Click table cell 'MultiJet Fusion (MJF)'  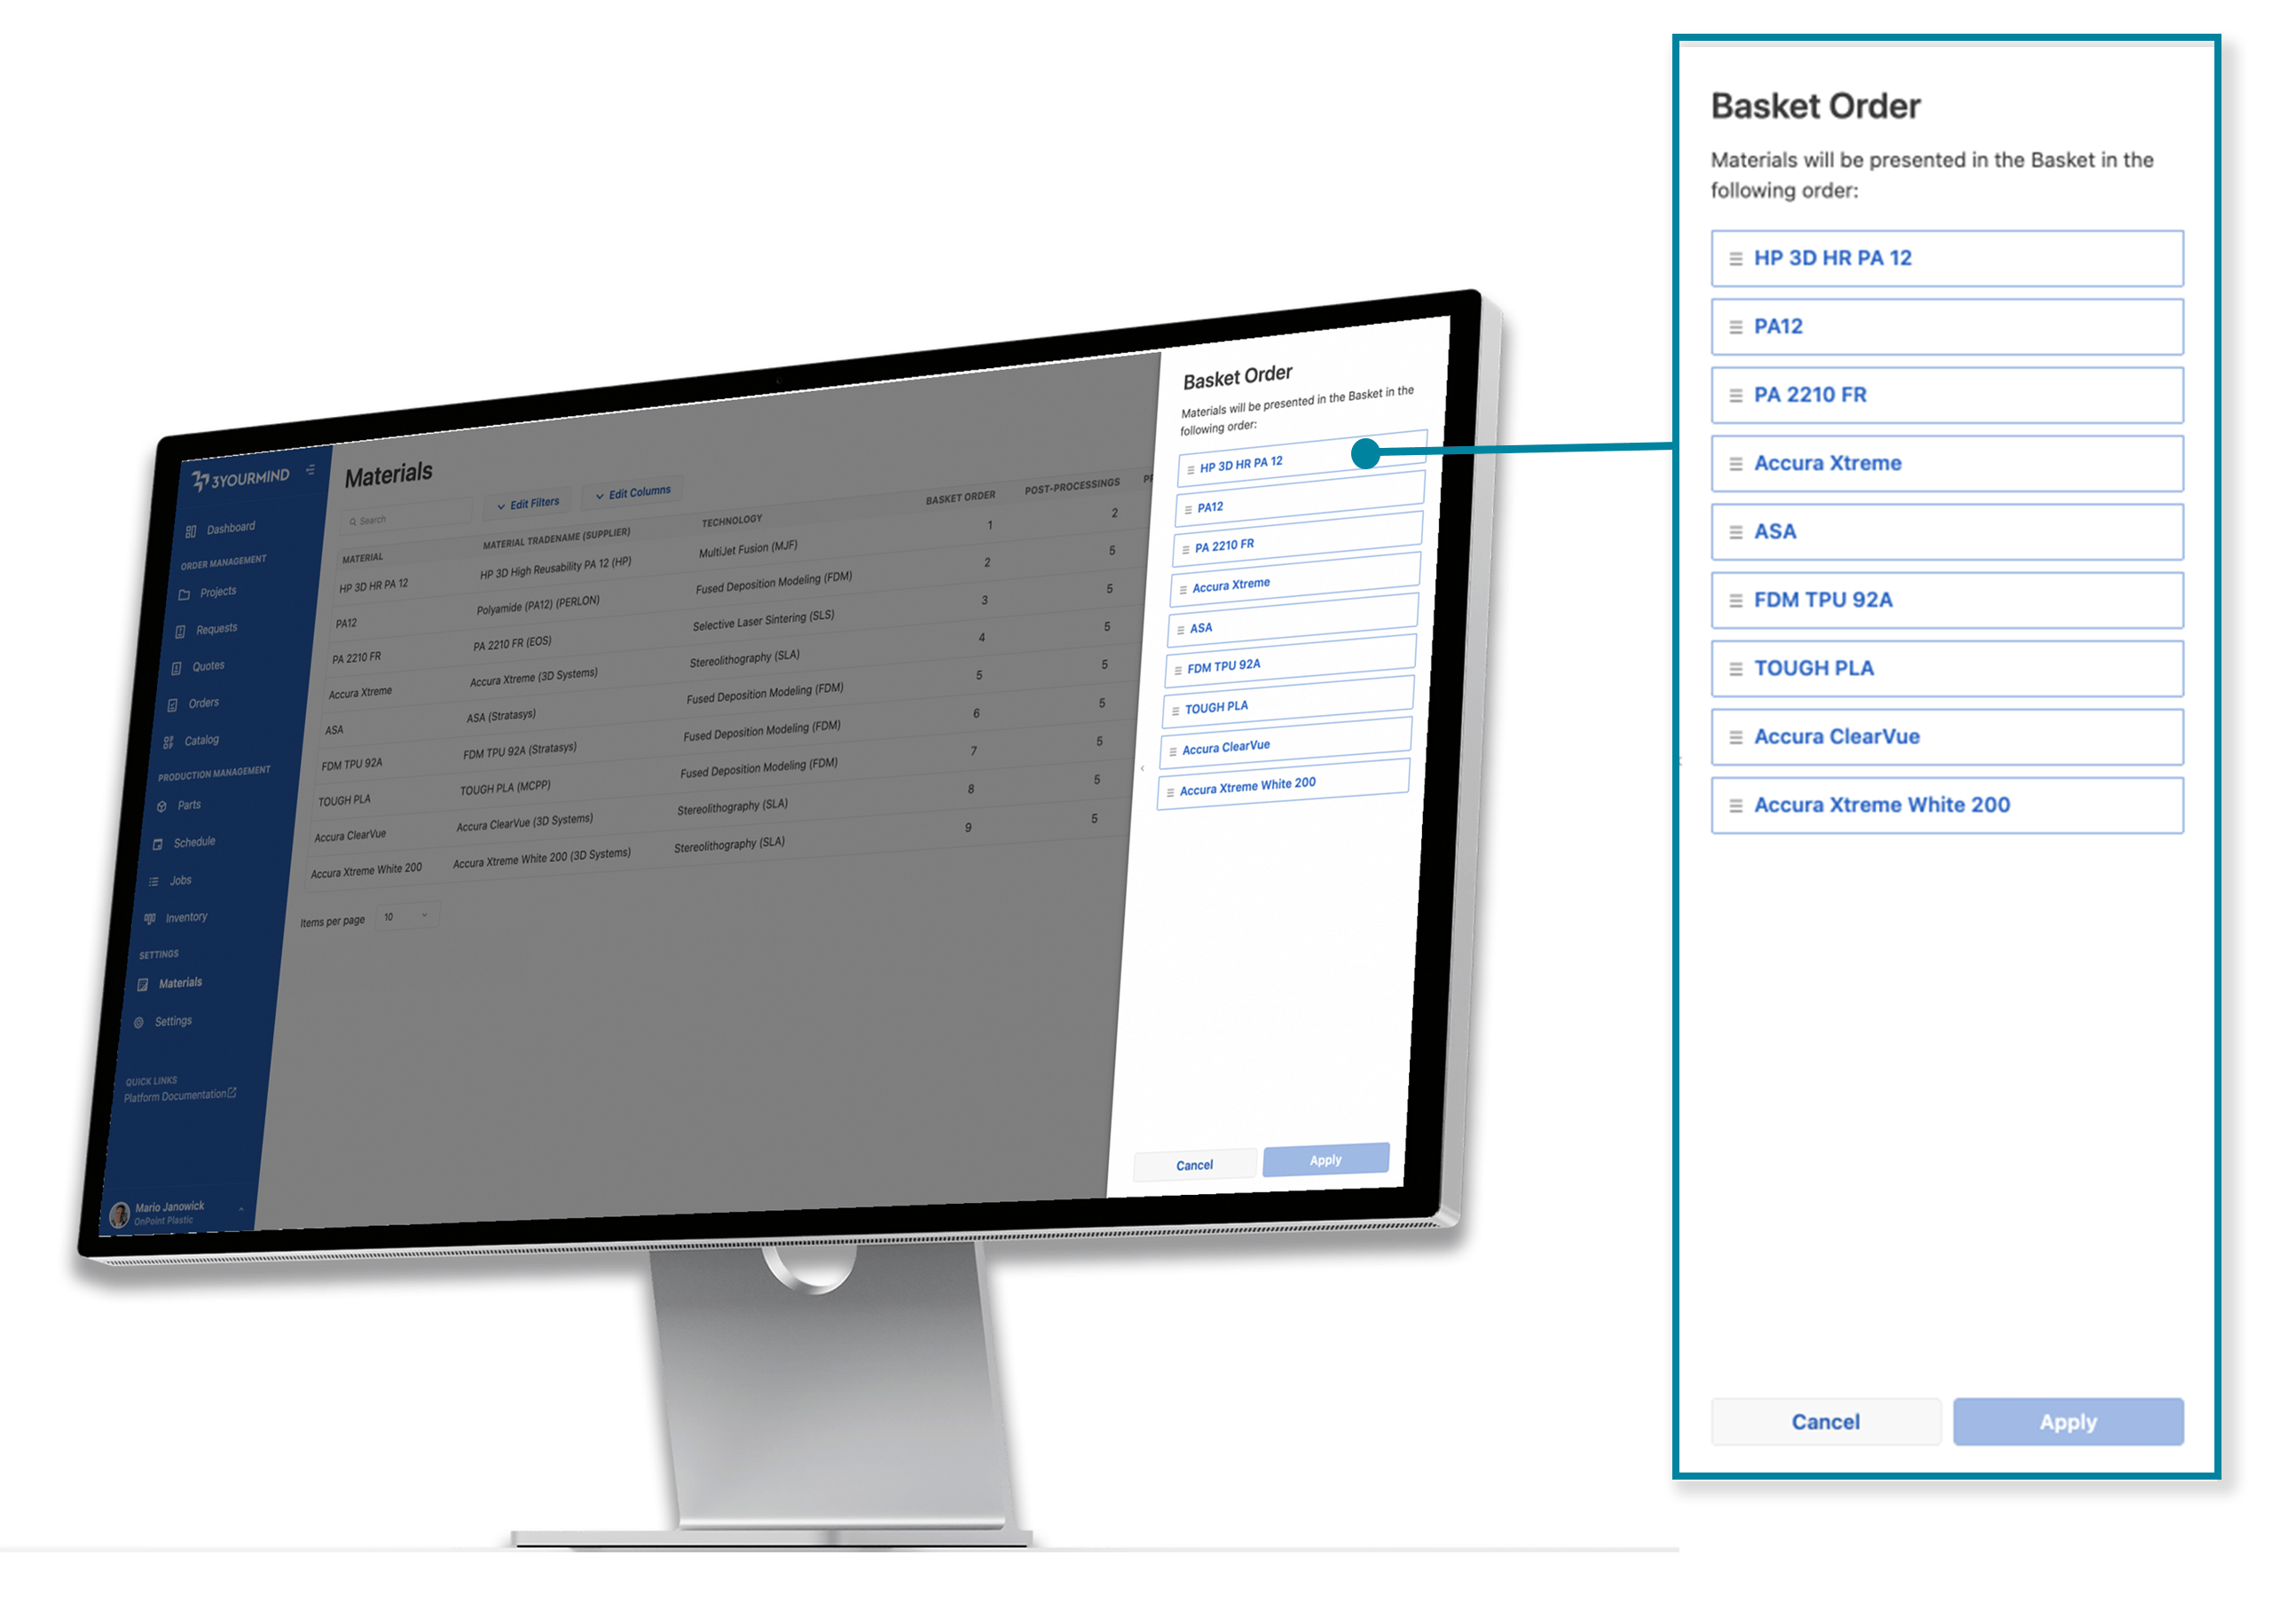point(748,549)
